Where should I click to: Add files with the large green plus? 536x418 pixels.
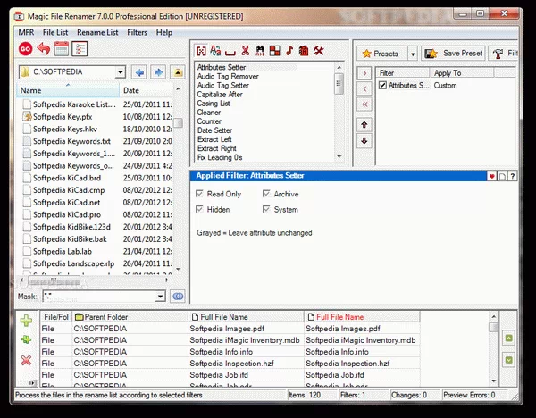click(x=26, y=321)
